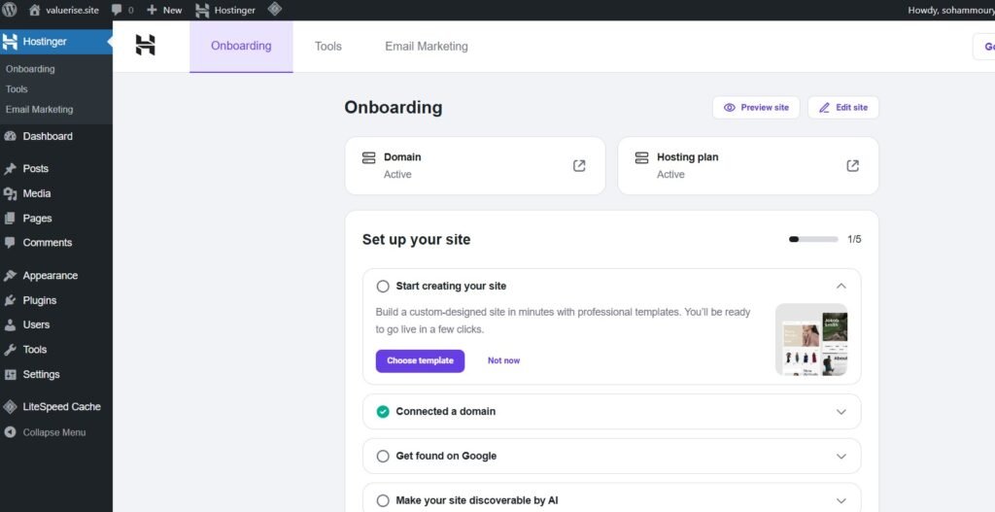Click the Choose template button
The width and height of the screenshot is (995, 512).
coord(420,360)
